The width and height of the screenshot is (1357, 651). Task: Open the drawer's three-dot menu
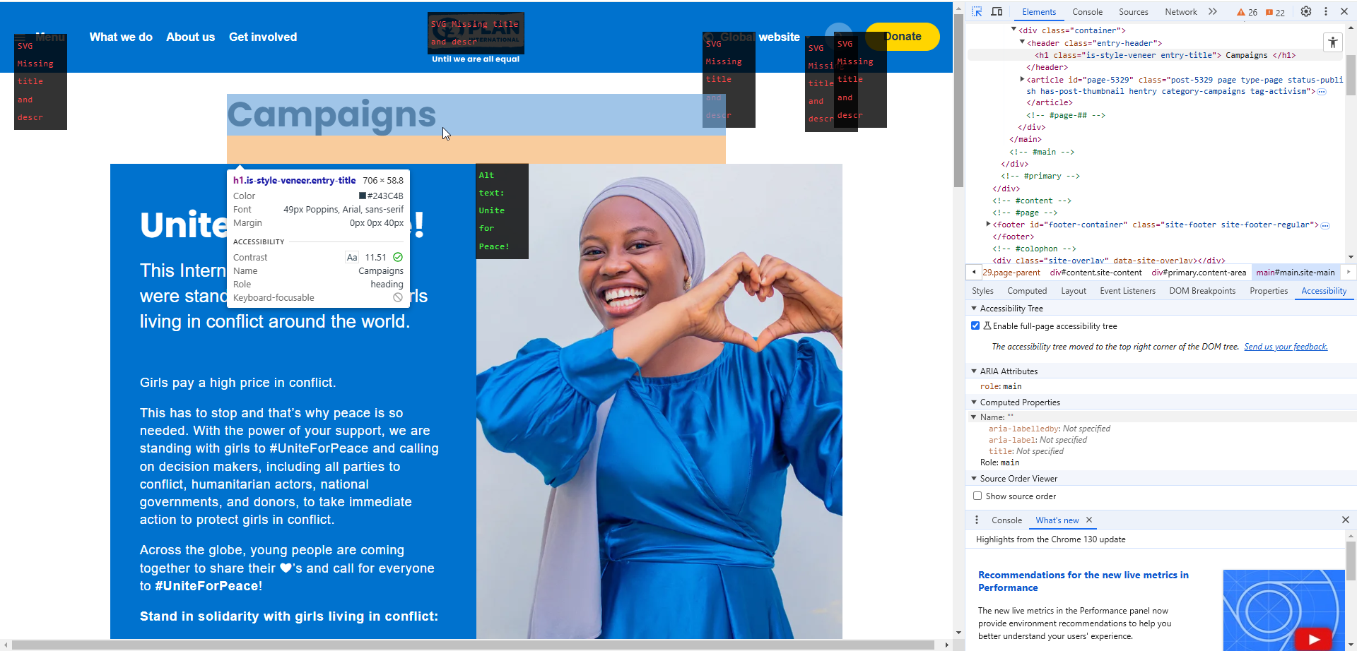pos(977,520)
